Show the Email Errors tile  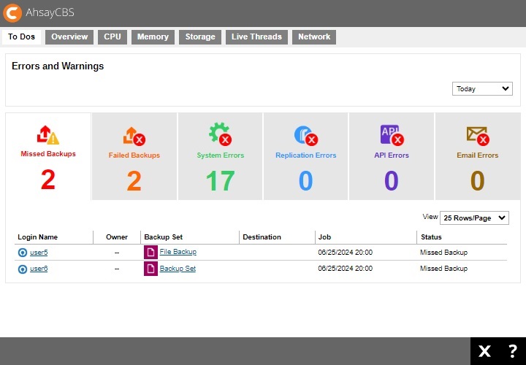pos(477,156)
